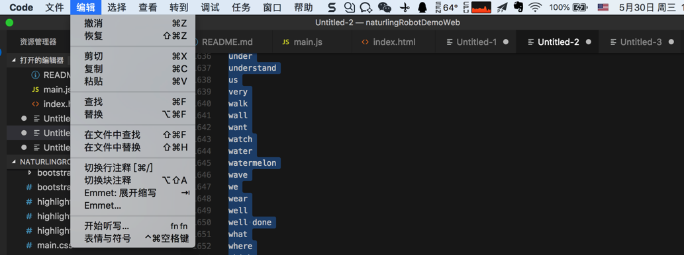Open the QQ penguin icon in the menu bar
Image resolution: width=684 pixels, height=255 pixels.
(x=422, y=7)
